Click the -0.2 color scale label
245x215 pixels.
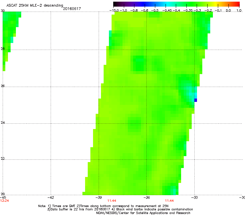(x=208, y=11)
